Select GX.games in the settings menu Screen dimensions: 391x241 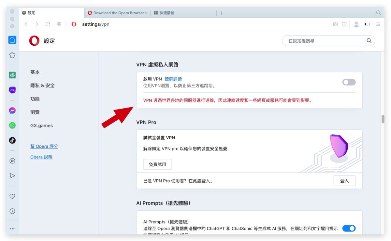pos(41,126)
